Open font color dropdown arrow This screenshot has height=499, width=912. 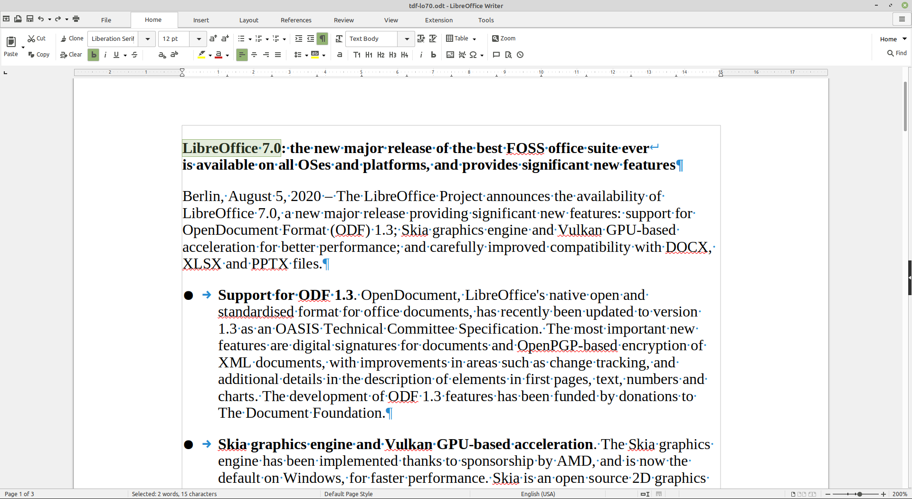[x=227, y=56]
